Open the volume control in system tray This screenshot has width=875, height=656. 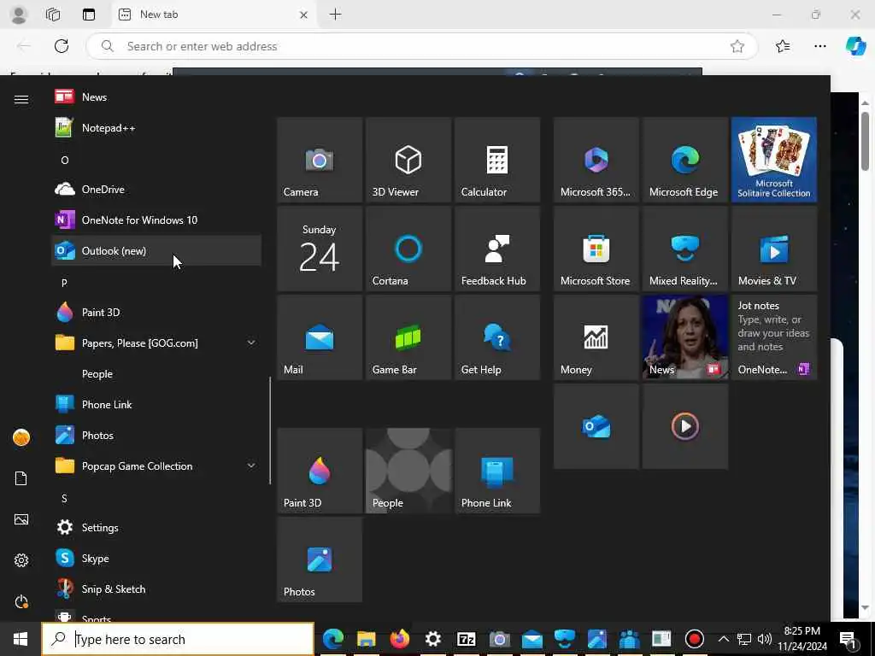point(764,639)
